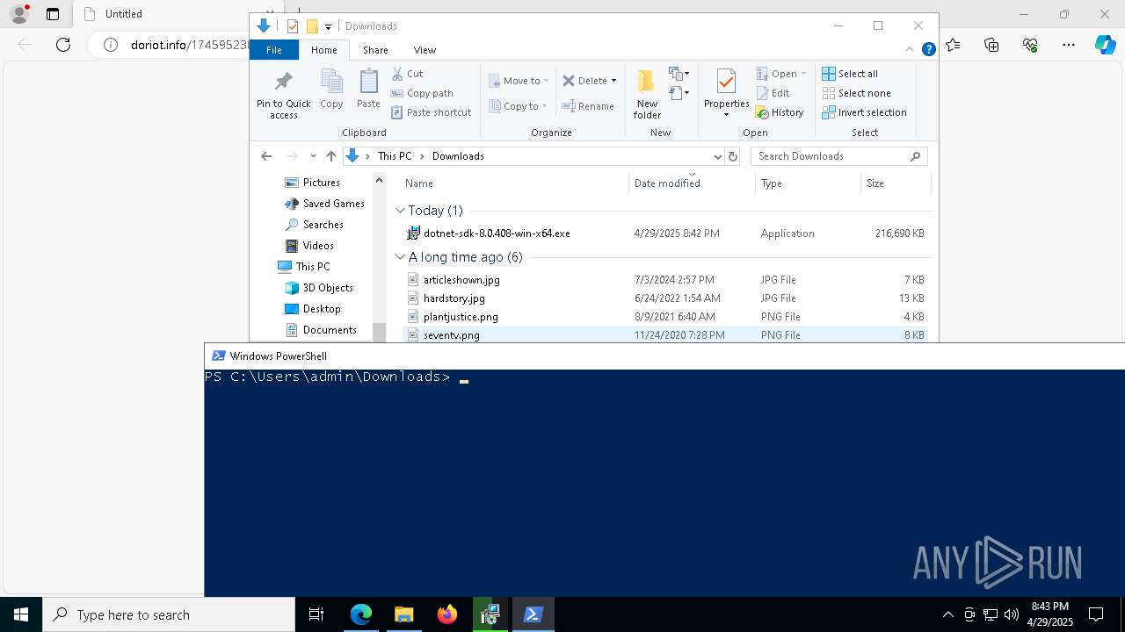The width and height of the screenshot is (1125, 632).
Task: Sort by the Type column header
Action: point(772,183)
